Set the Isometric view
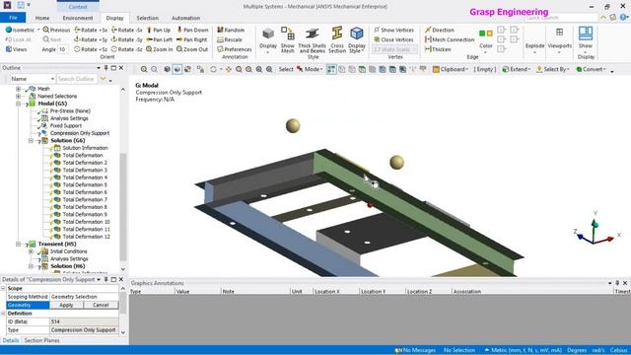This screenshot has width=631, height=355. coord(20,30)
